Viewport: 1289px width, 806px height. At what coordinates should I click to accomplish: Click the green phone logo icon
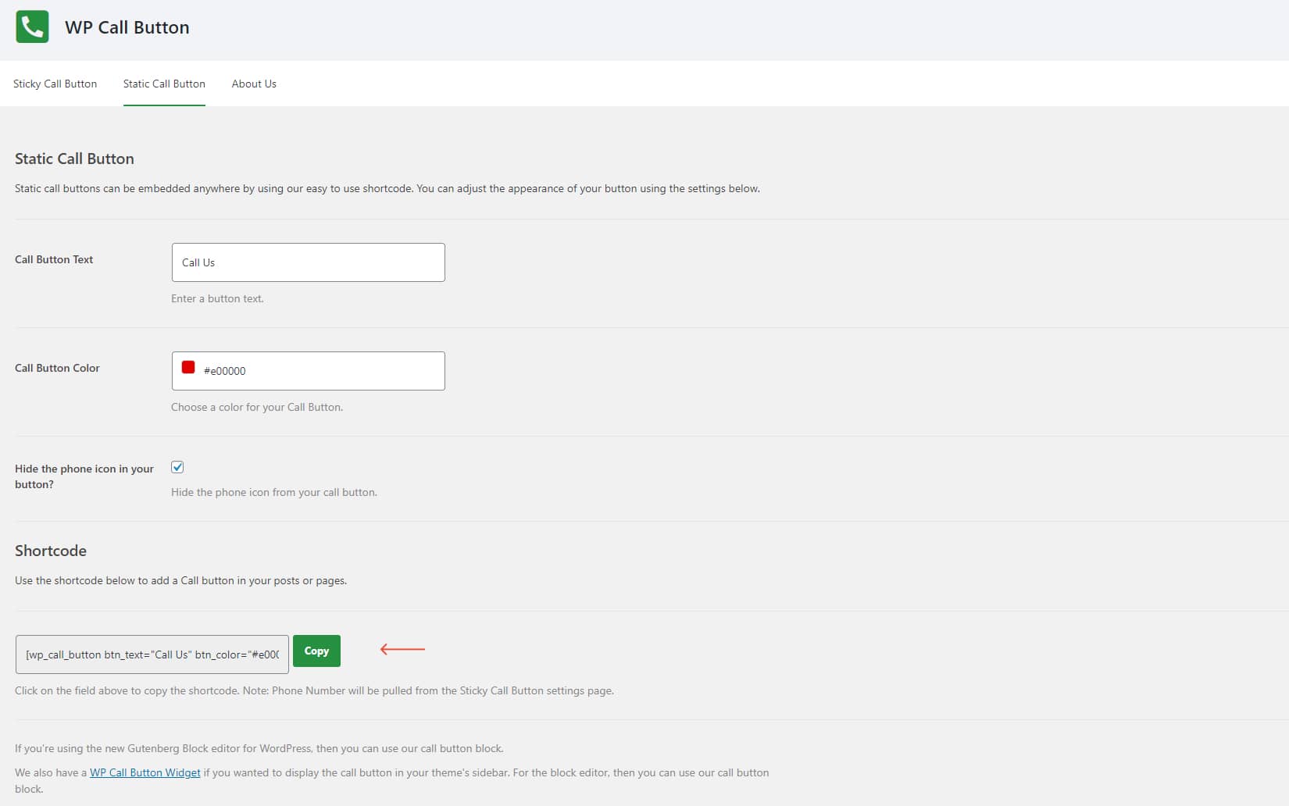[x=31, y=27]
